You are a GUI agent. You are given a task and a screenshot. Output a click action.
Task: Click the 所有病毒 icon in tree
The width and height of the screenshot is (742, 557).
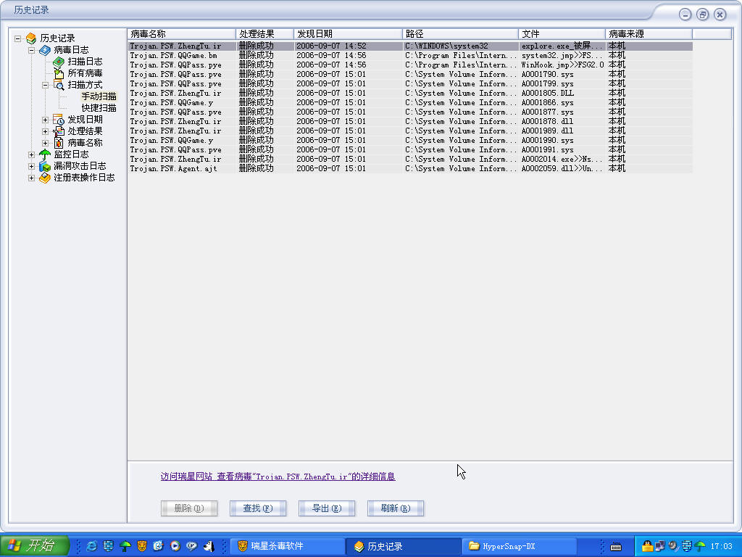click(x=59, y=73)
